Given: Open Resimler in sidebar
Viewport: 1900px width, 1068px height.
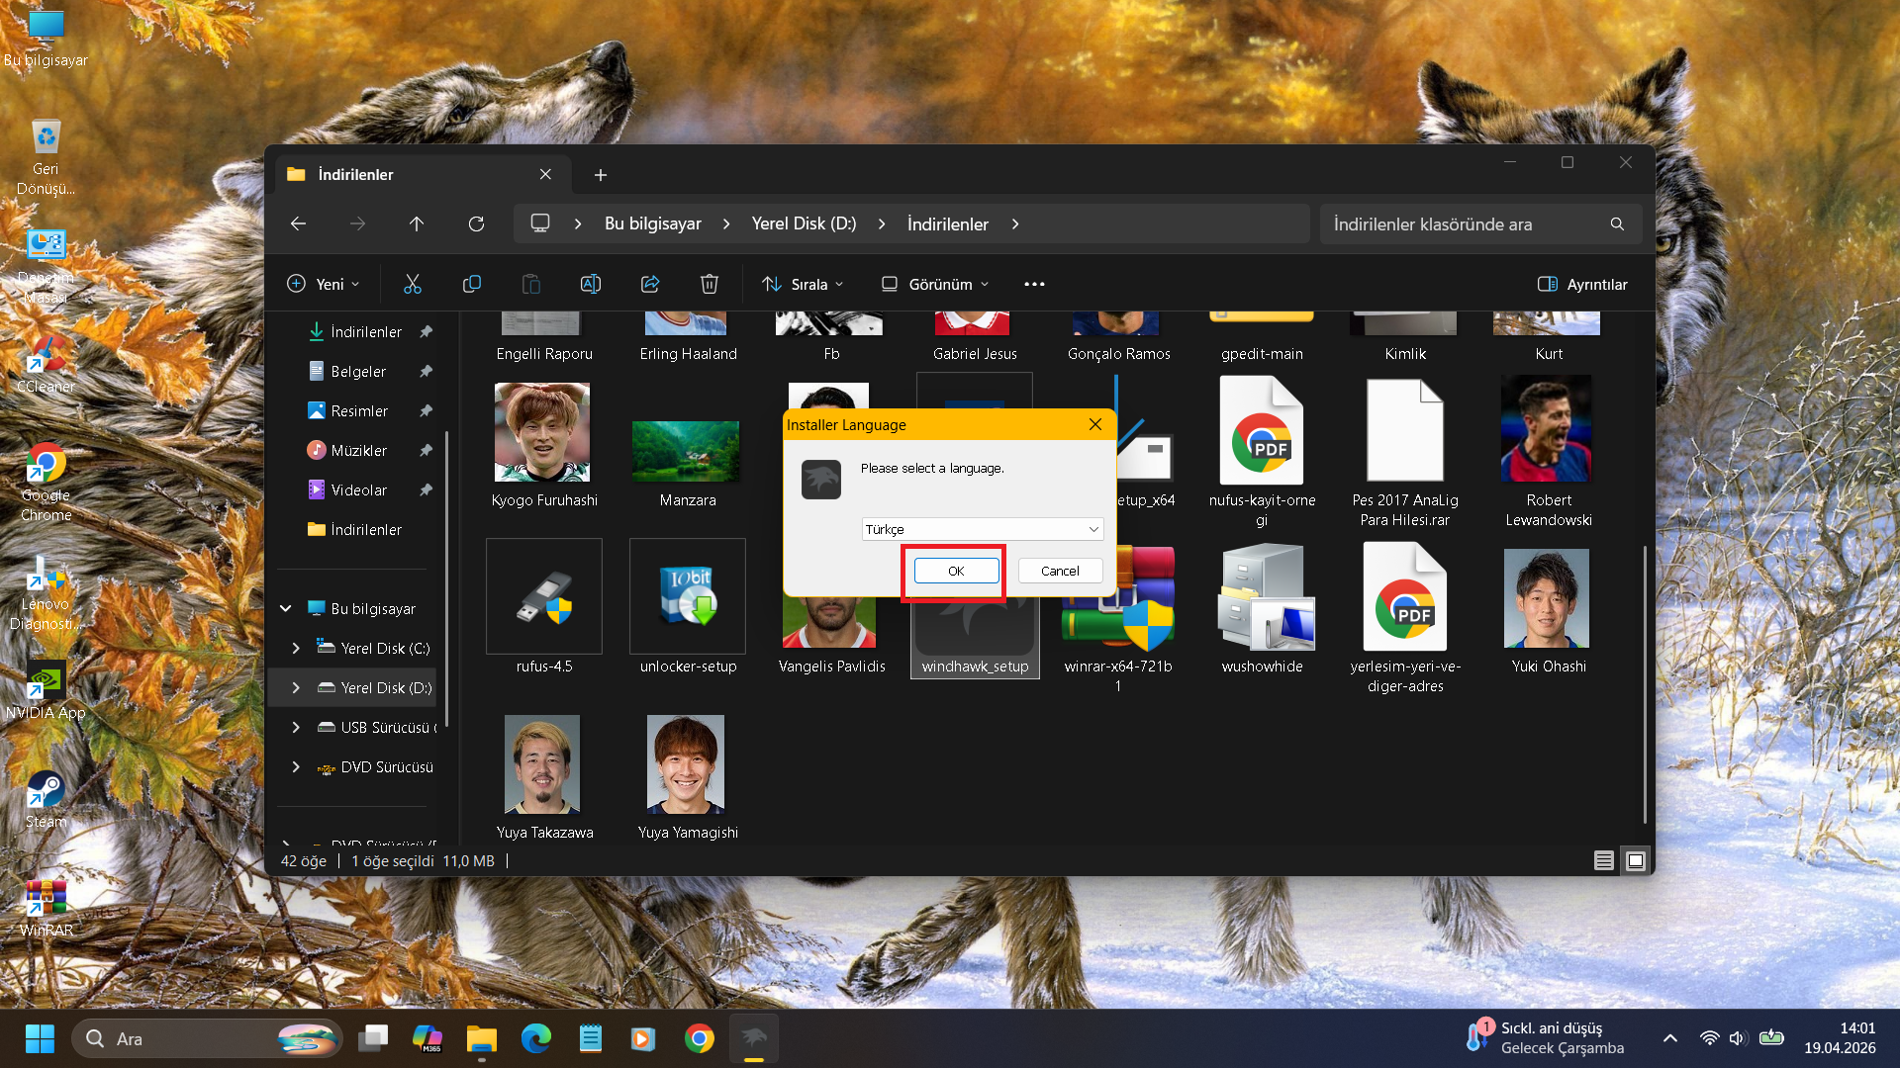Looking at the screenshot, I should pyautogui.click(x=358, y=410).
